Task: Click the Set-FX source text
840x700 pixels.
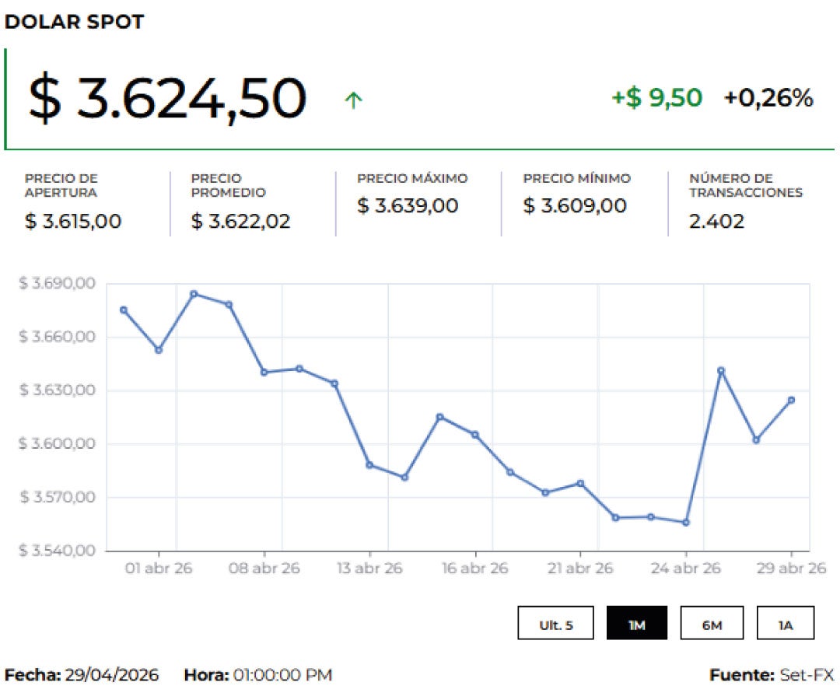Action: (806, 675)
